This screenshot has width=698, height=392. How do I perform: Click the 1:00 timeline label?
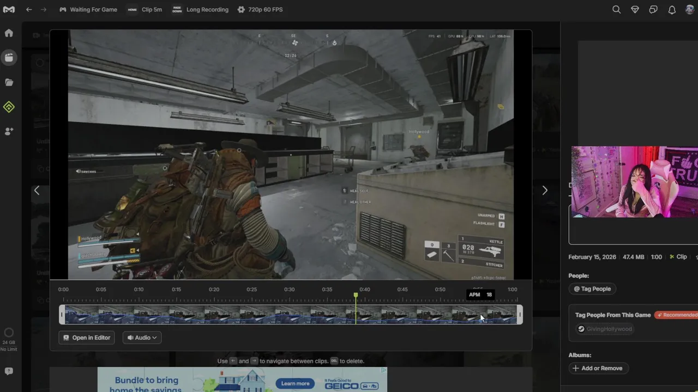512,290
